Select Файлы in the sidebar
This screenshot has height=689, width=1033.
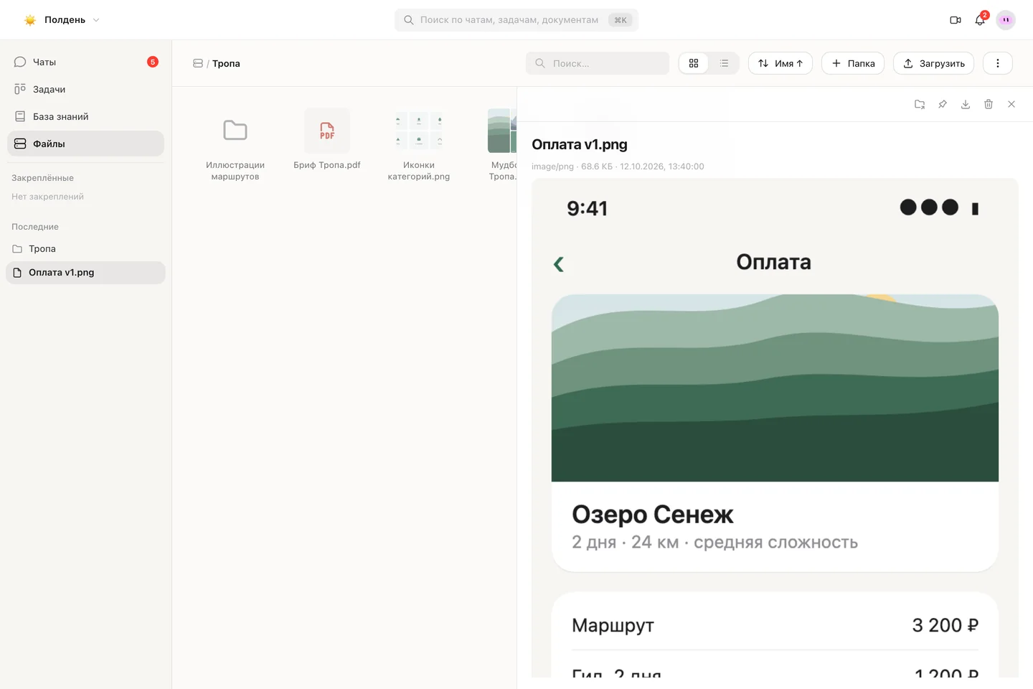coord(85,144)
